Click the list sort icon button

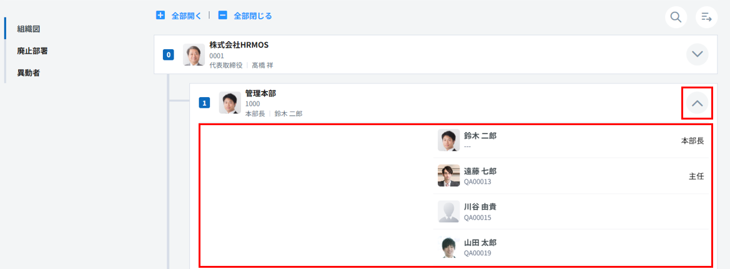(706, 17)
